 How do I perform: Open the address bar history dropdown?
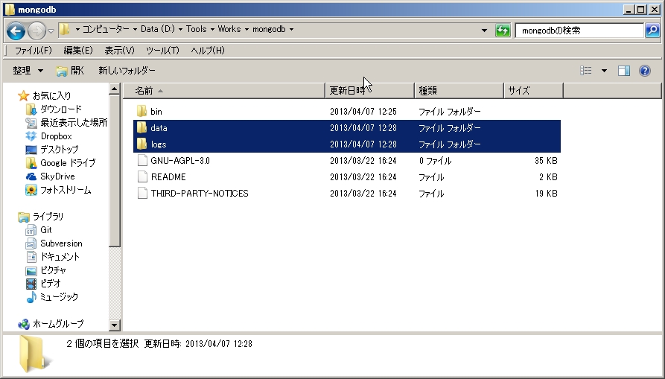[484, 30]
